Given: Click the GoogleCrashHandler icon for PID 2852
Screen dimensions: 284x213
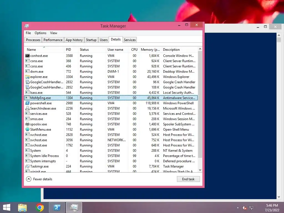Looking at the screenshot, I should coord(27,87).
